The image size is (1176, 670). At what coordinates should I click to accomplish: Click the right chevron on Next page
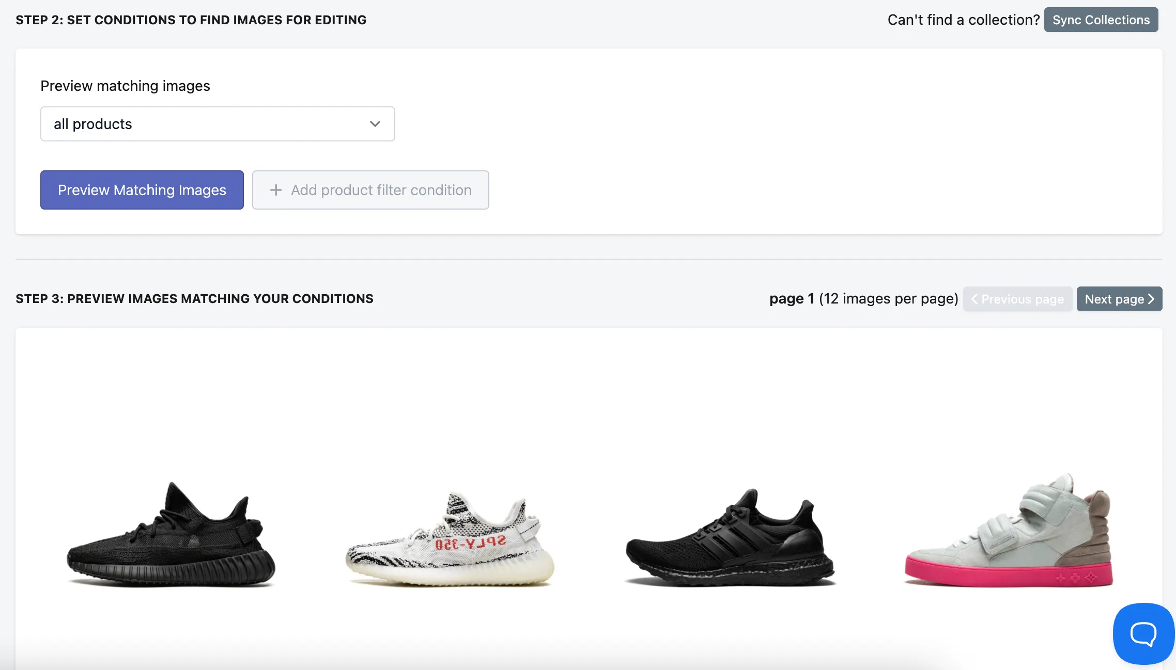(1151, 299)
